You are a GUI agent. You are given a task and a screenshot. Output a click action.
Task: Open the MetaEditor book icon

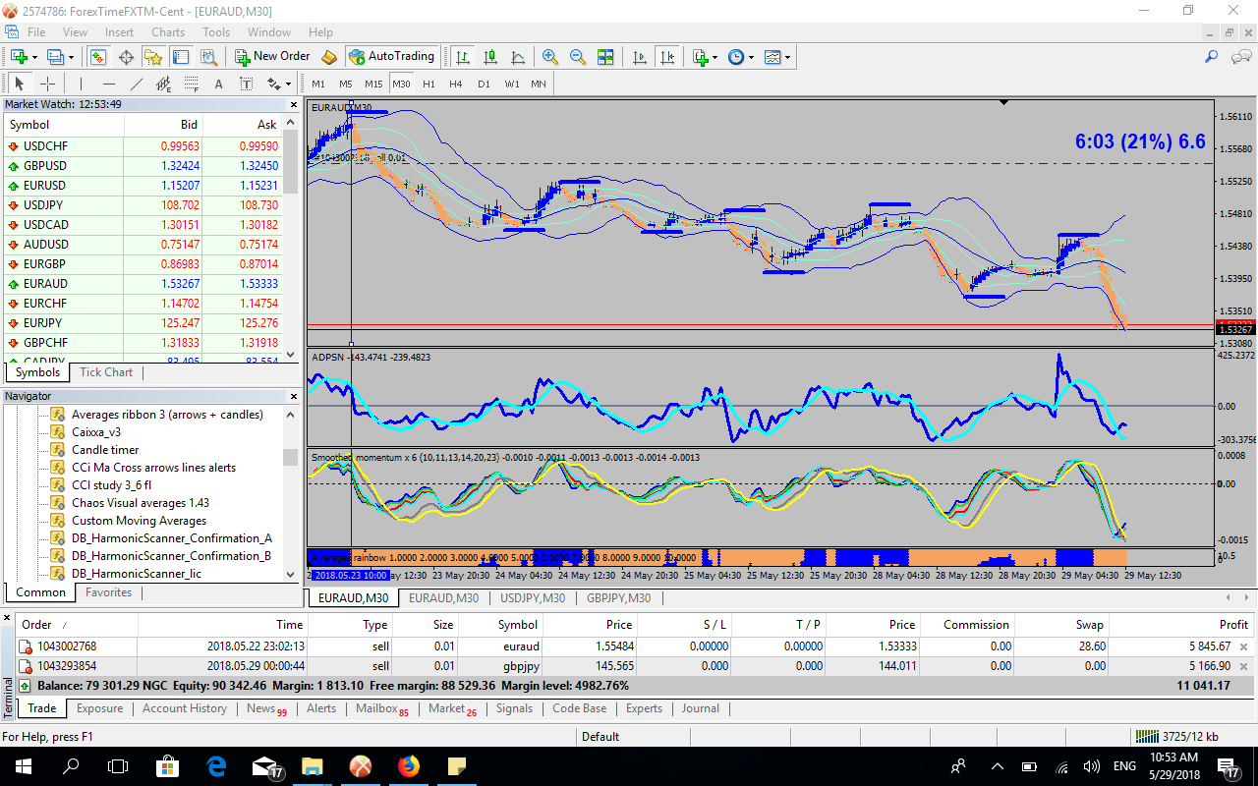coord(329,57)
